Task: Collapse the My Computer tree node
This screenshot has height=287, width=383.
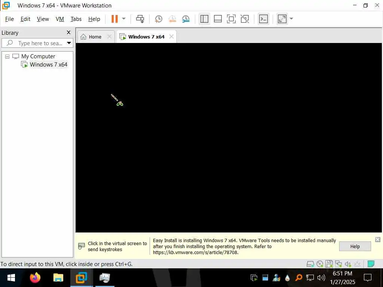Action: coord(7,57)
